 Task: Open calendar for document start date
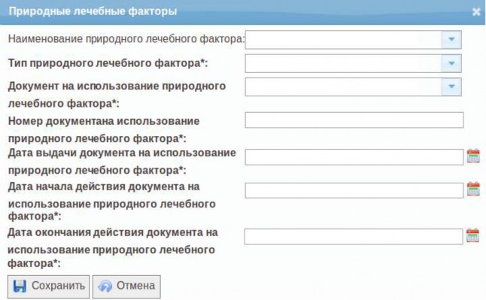[473, 189]
